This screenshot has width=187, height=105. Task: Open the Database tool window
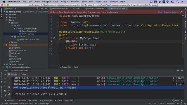(186, 13)
